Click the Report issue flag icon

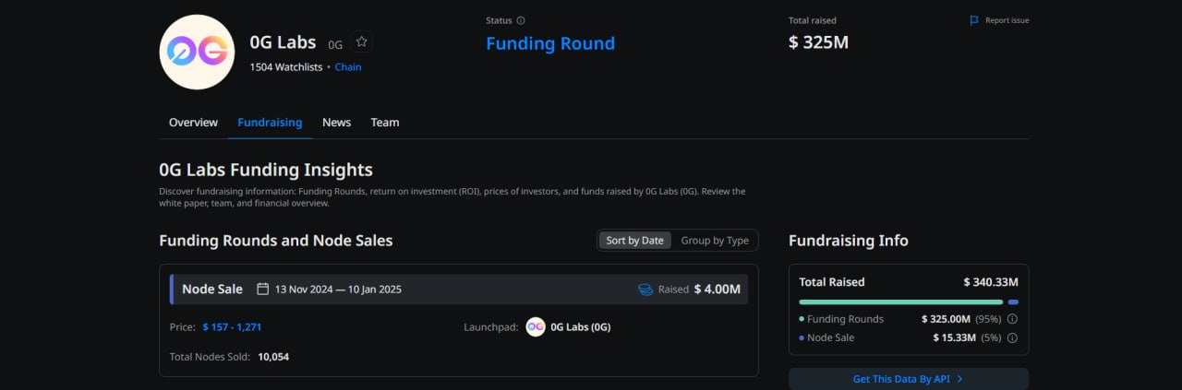[x=974, y=20]
